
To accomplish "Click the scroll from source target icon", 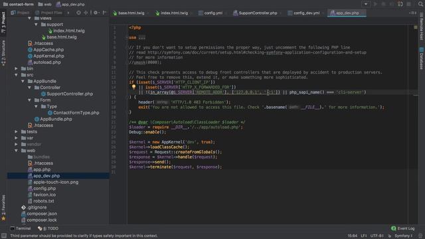I will 78,13.
